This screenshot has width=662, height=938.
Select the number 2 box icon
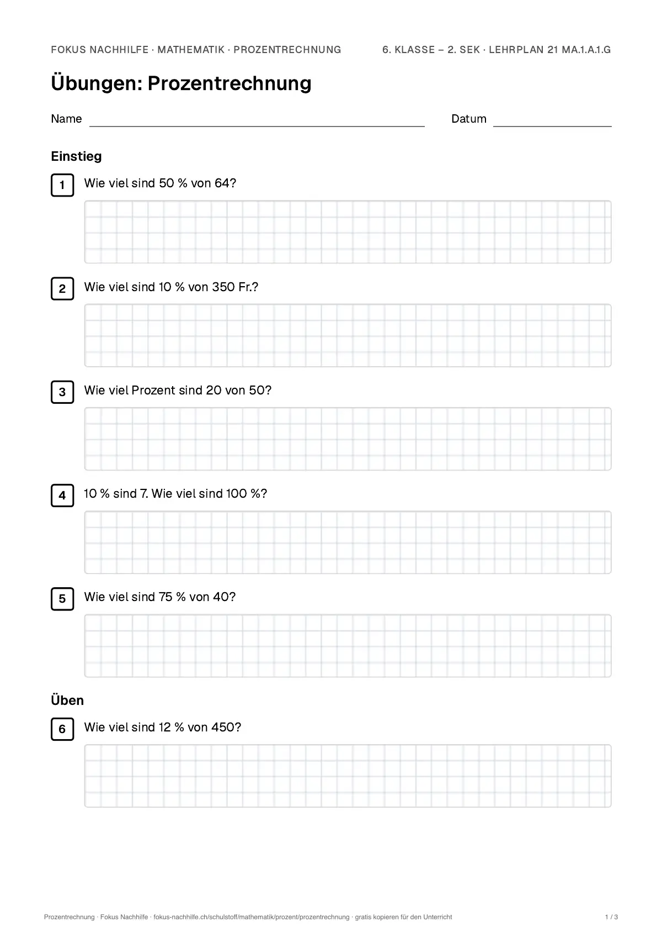(62, 289)
